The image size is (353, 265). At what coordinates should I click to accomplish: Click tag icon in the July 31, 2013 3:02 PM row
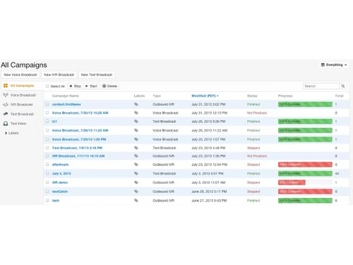click(x=136, y=104)
